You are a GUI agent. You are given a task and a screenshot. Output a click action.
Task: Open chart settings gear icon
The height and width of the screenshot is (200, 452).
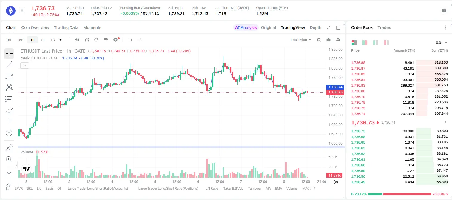click(338, 40)
